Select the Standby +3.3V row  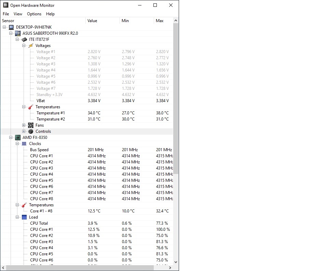click(86, 95)
